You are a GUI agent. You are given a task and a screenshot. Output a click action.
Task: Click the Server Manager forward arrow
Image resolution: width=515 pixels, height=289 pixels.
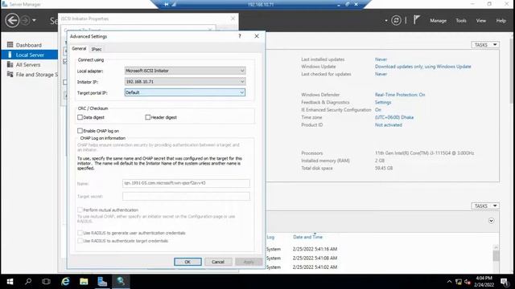tap(25, 21)
